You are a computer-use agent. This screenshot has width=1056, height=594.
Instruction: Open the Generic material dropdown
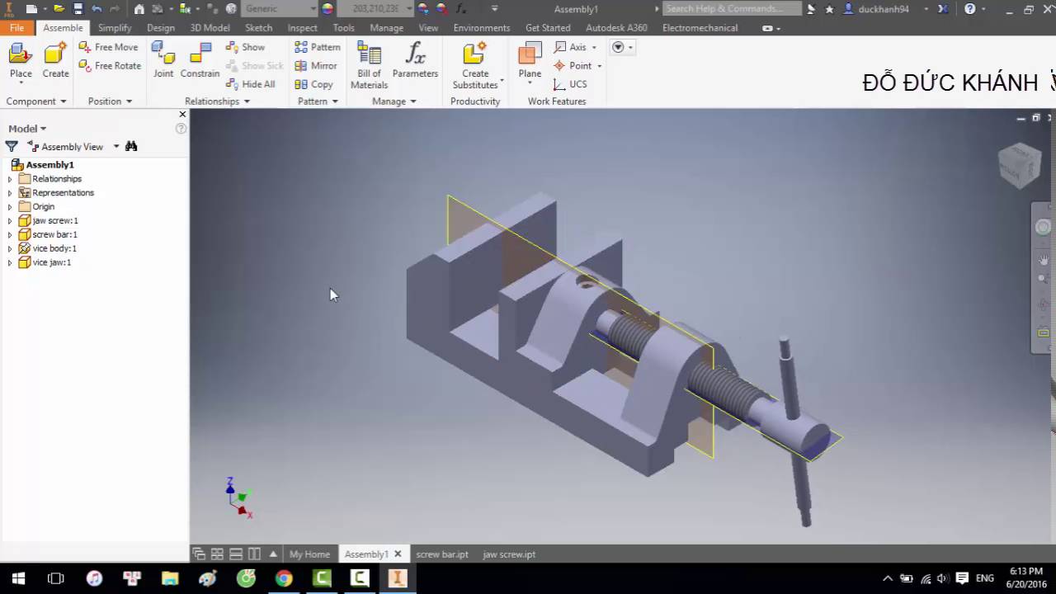click(x=313, y=9)
